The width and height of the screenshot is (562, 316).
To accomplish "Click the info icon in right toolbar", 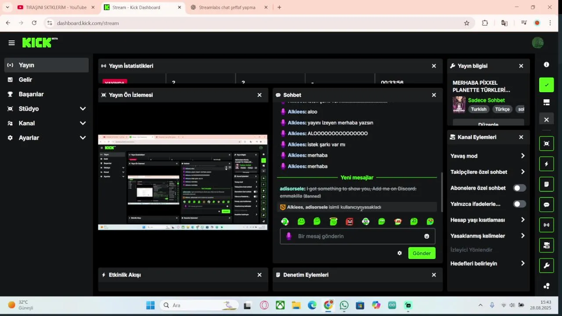I will tap(546, 65).
